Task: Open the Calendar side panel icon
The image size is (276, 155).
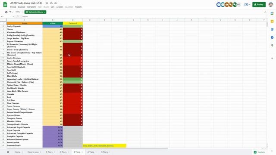Action: [x=272, y=13]
